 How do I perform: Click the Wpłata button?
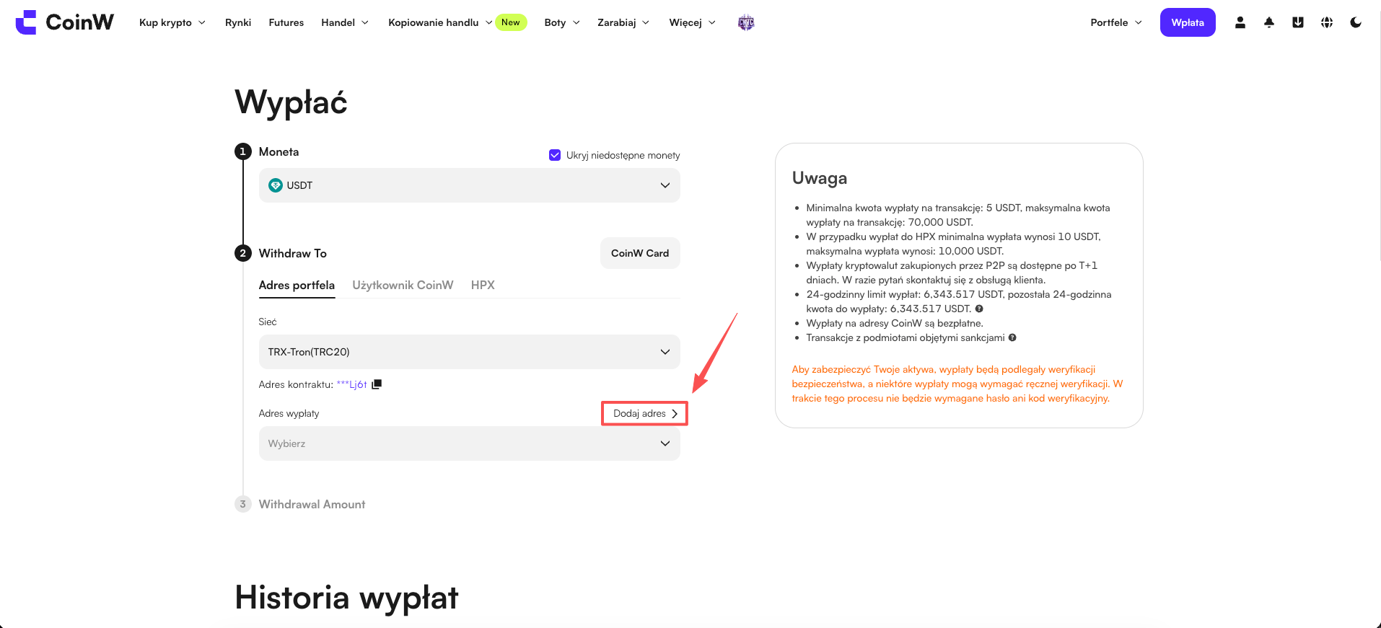pos(1188,22)
